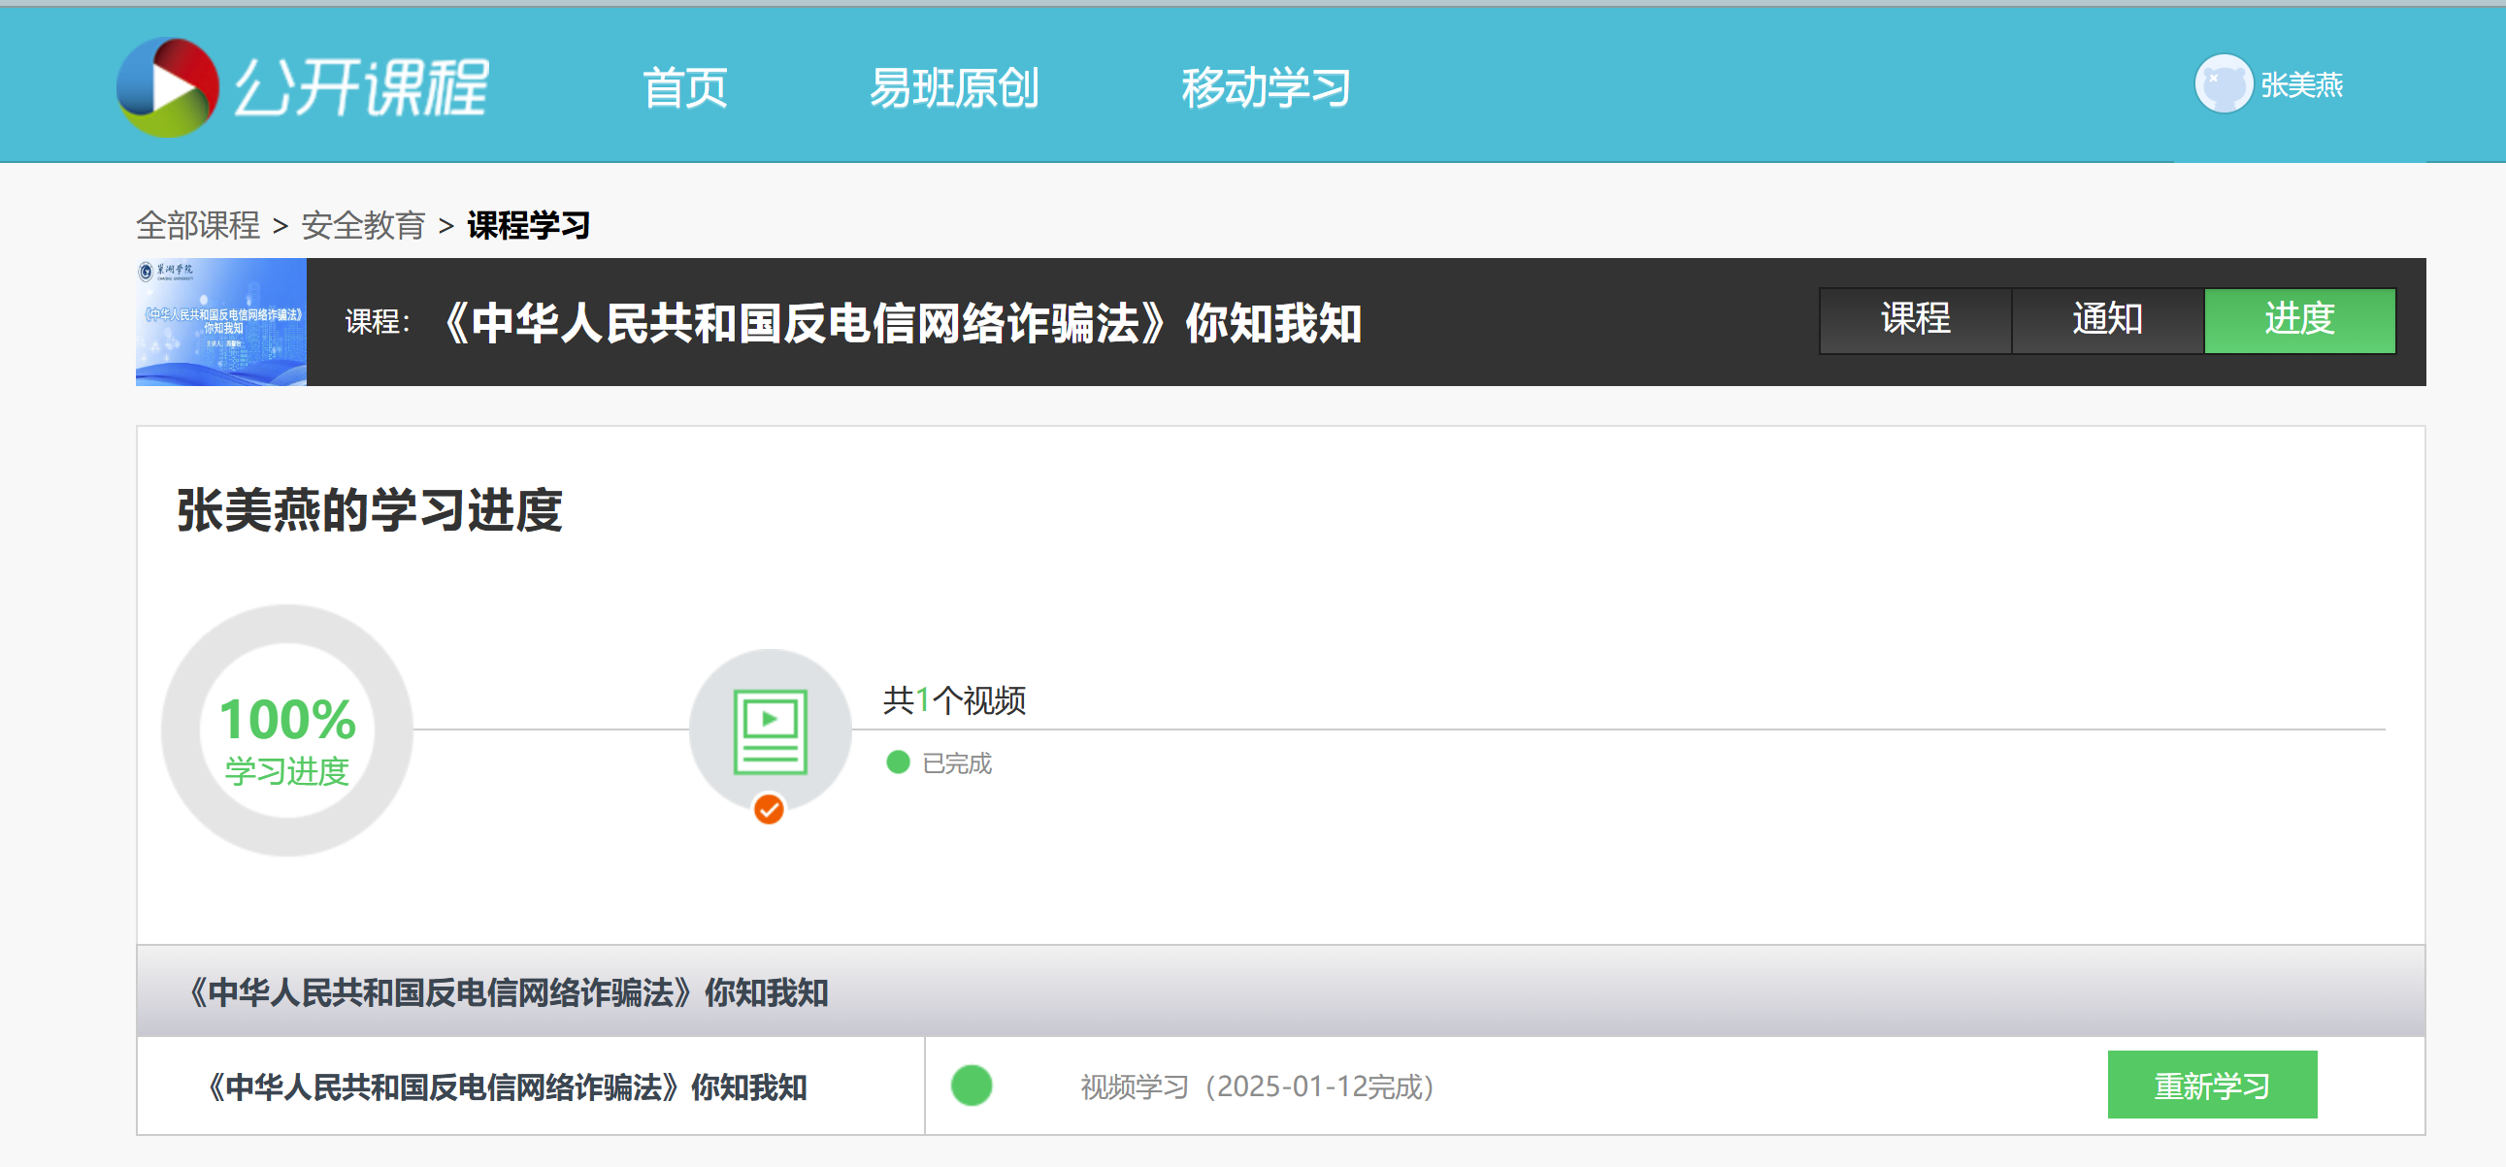Click the green completion dot beside 视频学习
Viewport: 2506px width, 1167px height.
point(971,1086)
